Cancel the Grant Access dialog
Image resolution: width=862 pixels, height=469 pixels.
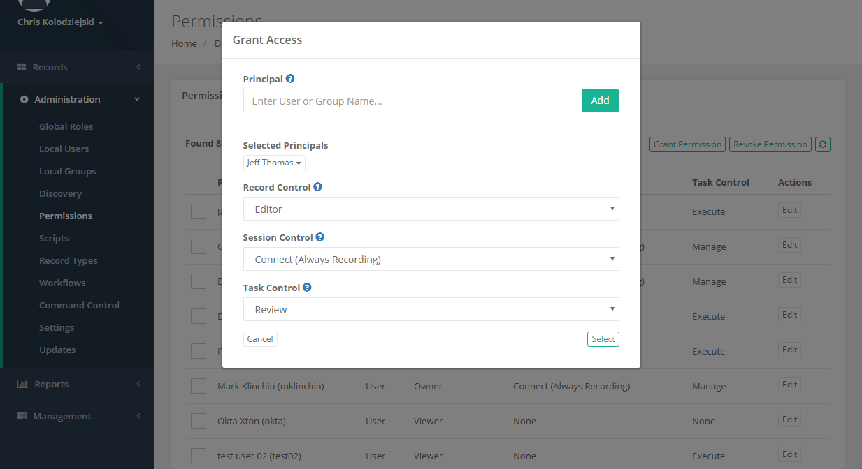click(x=259, y=338)
